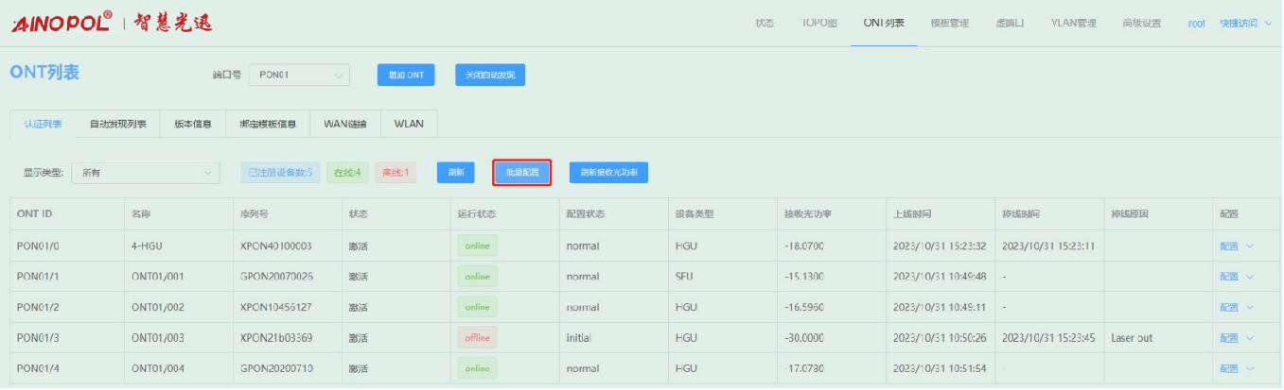Click the offline status badge for PON01/3
1284x390 pixels.
477,338
